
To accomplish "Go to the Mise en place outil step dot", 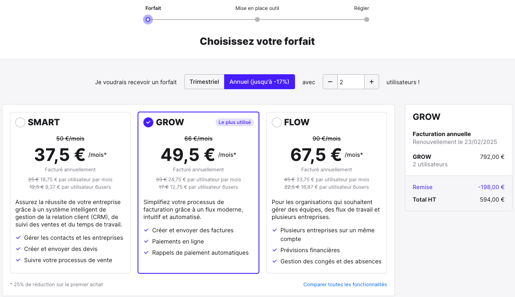I will pos(257,19).
